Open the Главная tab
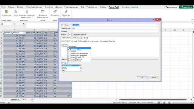 coord(11,7)
